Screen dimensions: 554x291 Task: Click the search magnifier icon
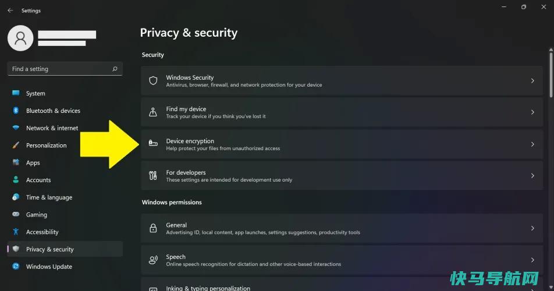tap(115, 69)
